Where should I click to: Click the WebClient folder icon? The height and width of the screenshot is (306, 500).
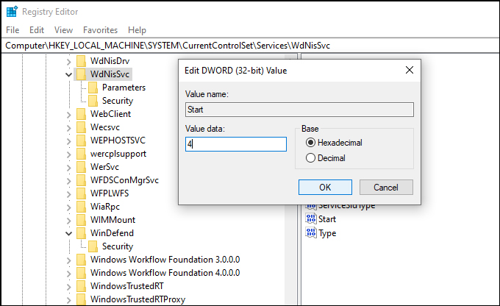[81, 114]
